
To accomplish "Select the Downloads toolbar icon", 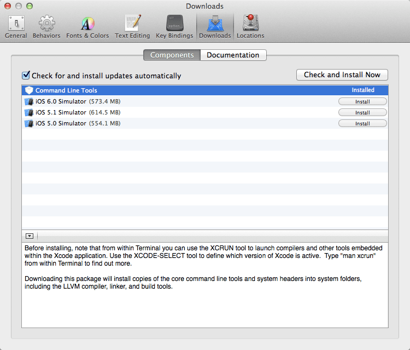I will pos(214,26).
